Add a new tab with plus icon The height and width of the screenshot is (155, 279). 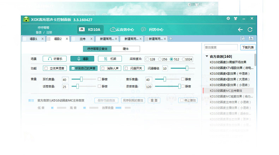pyautogui.click(x=171, y=38)
